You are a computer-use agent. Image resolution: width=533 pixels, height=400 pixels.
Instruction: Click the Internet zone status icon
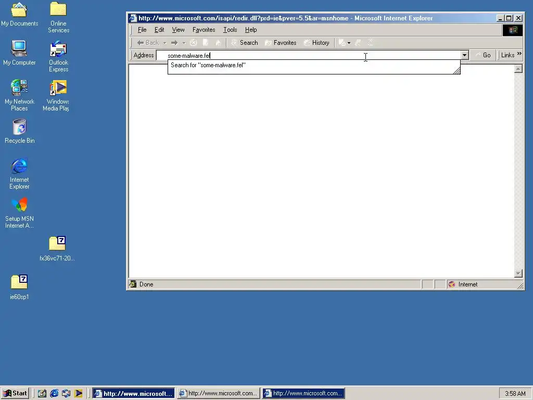click(451, 284)
